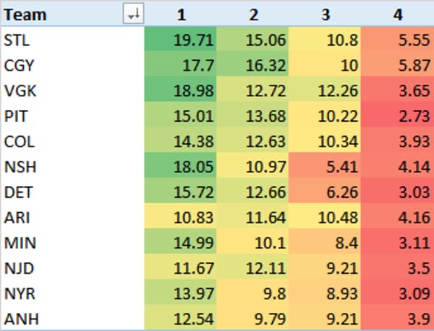Image resolution: width=434 pixels, height=331 pixels.
Task: Click the cell showing 12.72
Action: (252, 90)
